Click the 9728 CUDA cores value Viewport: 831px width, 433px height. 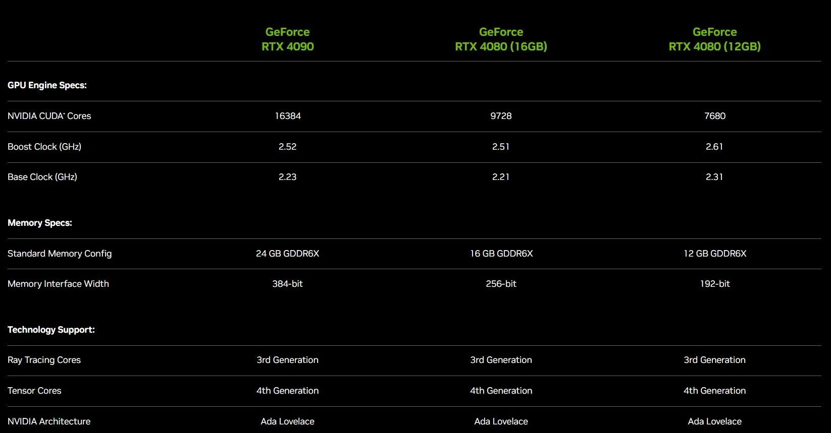[501, 116]
